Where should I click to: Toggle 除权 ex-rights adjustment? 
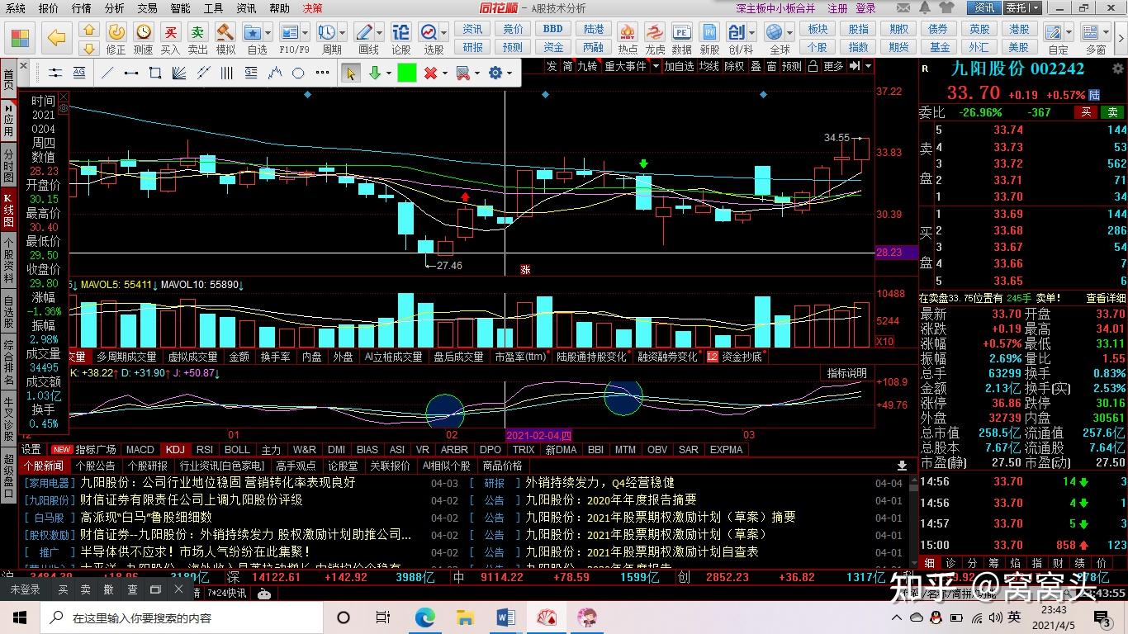click(x=734, y=66)
